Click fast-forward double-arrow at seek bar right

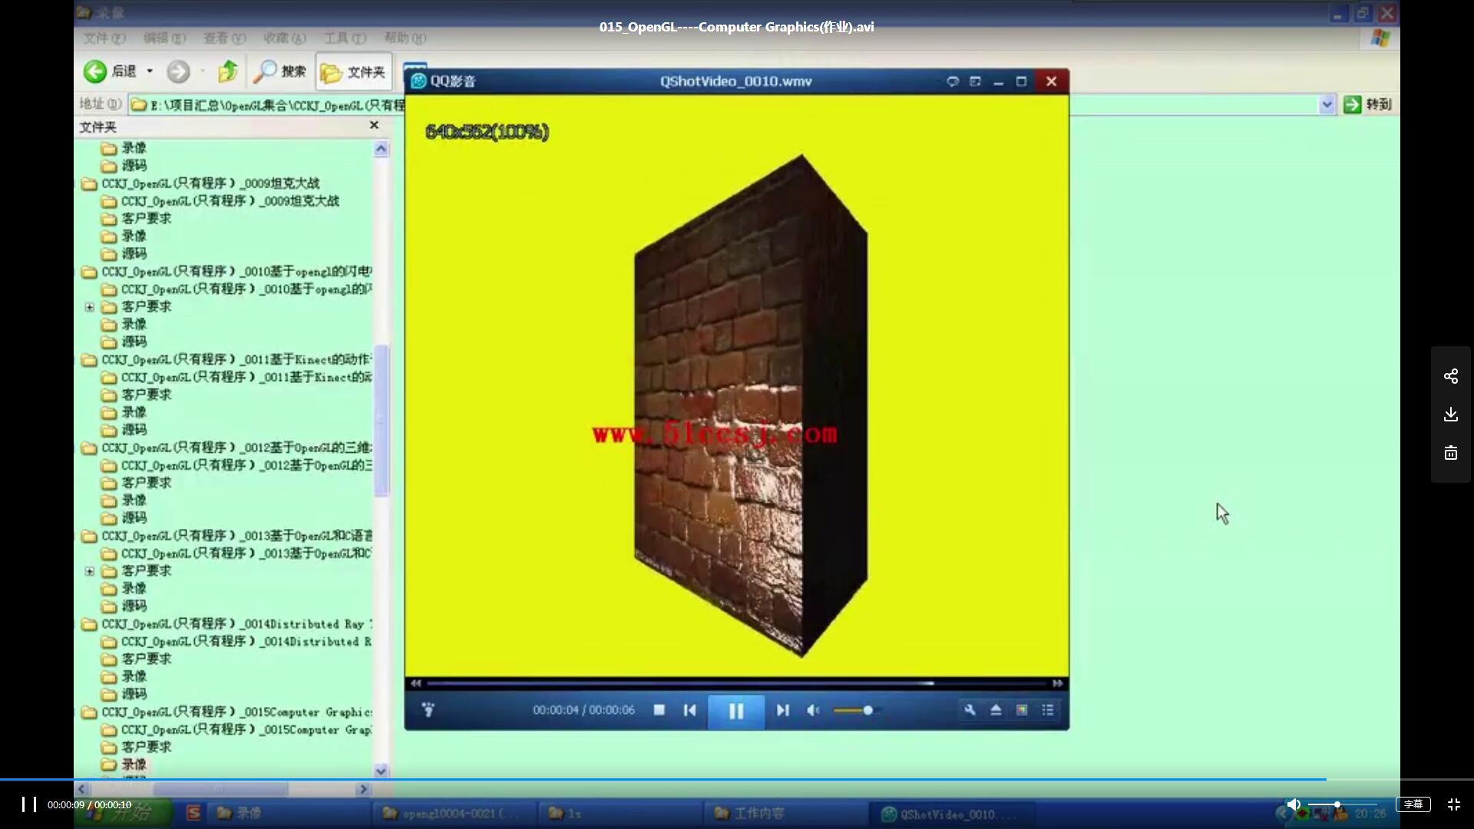1057,683
